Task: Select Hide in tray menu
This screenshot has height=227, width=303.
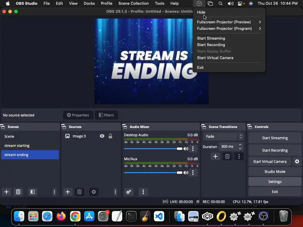Action: point(229,12)
